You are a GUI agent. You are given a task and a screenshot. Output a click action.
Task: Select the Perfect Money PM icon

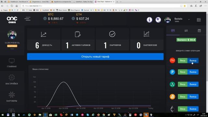[172, 60]
